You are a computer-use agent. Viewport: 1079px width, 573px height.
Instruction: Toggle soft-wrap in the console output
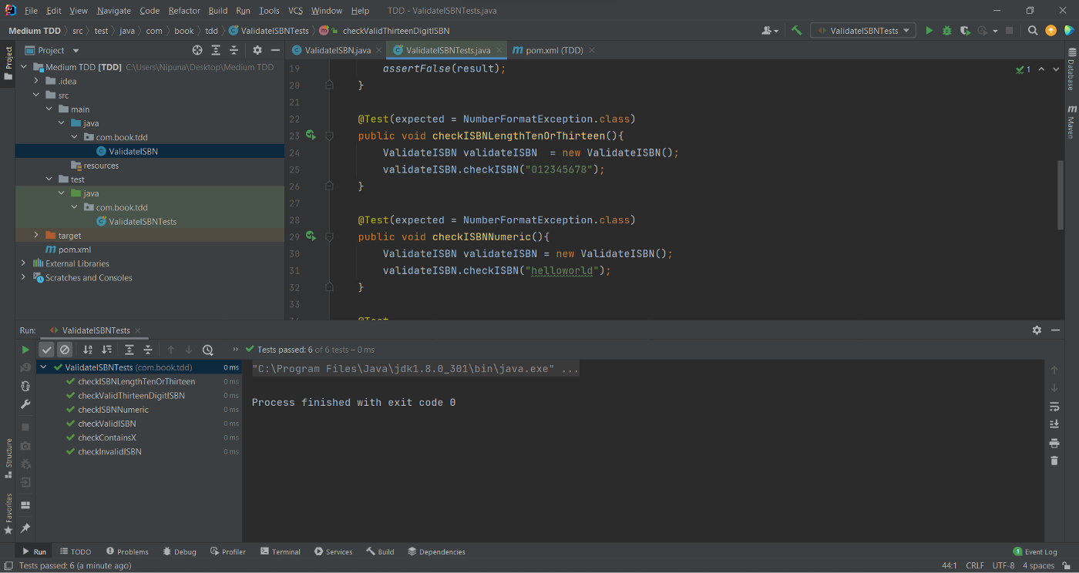tap(1054, 407)
